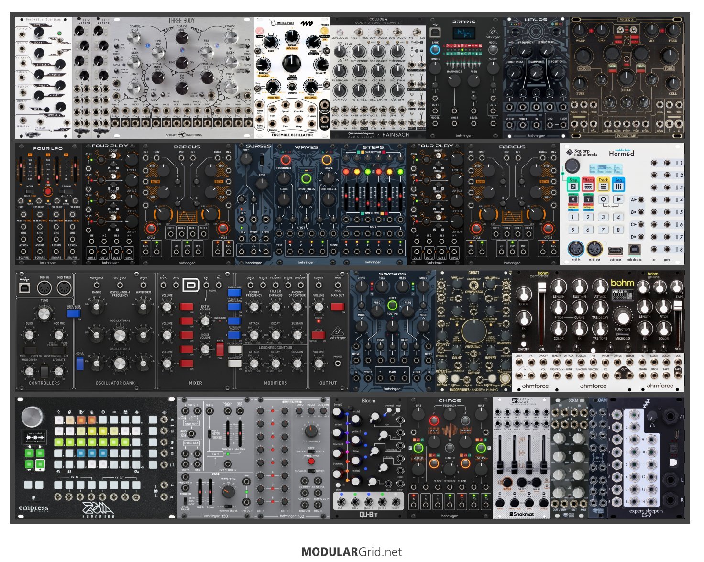Choose the blue Seq button on Hermod
The height and width of the screenshot is (562, 704).
(618, 185)
